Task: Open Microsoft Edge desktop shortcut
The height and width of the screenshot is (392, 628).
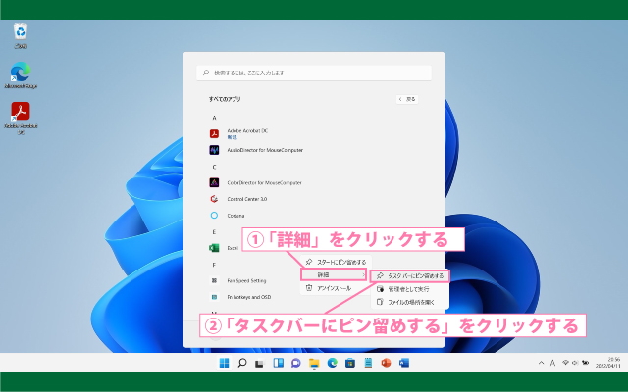Action: click(x=21, y=75)
